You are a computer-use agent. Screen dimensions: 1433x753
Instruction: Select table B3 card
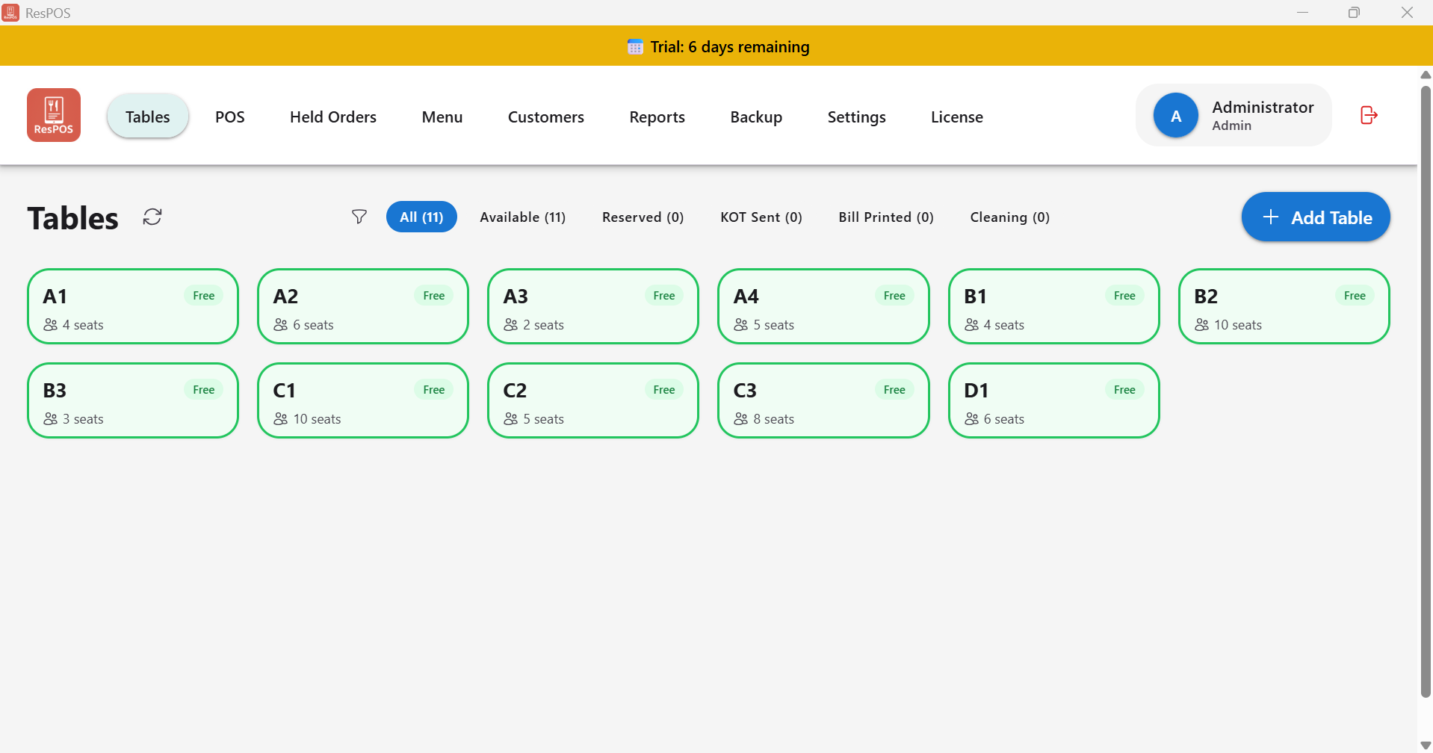coord(133,400)
